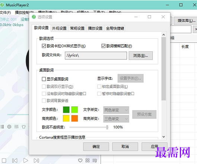
Task: Switch to the lyrics settings tab
Action: pos(41,28)
